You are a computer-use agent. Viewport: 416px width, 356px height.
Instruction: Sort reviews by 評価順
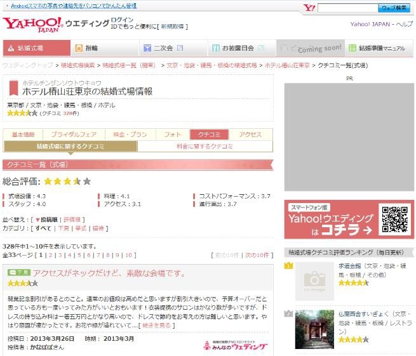point(72,220)
